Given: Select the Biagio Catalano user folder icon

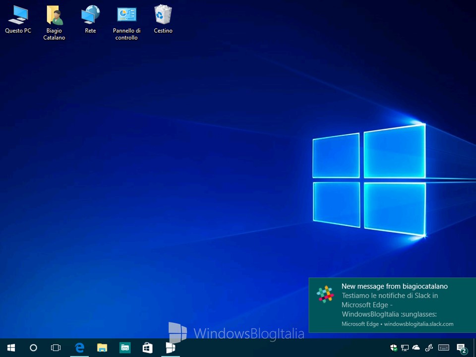Looking at the screenshot, I should (55, 22).
